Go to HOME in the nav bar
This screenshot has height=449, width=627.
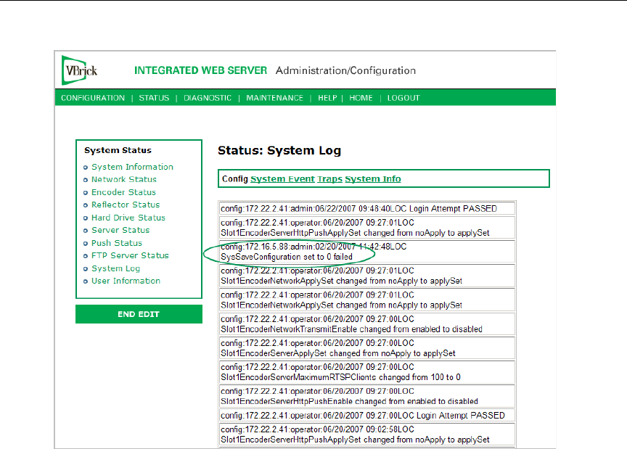(361, 98)
